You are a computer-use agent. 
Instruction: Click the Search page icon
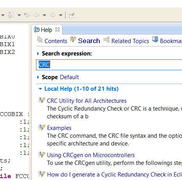[73, 40]
